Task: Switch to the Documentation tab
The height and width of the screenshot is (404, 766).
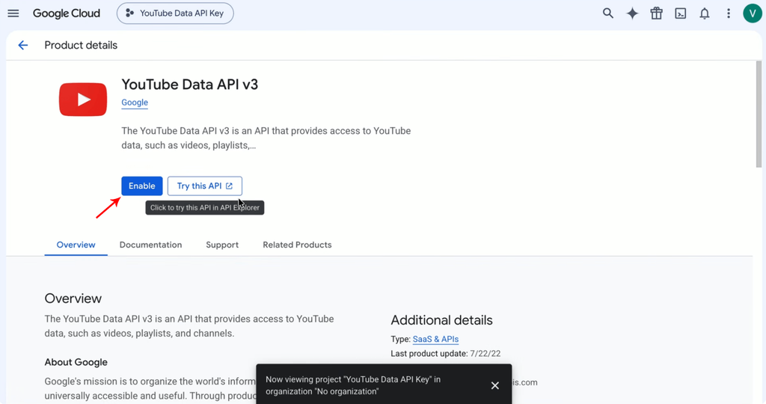Action: 150,245
